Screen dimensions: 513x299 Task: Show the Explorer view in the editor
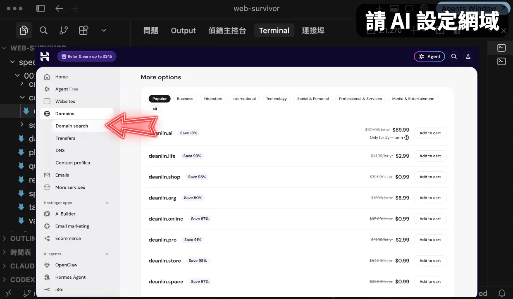(x=24, y=30)
